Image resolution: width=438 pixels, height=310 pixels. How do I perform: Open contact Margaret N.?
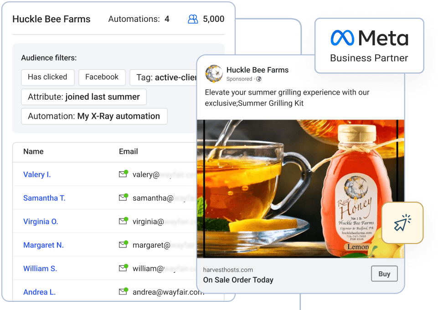[x=43, y=245]
